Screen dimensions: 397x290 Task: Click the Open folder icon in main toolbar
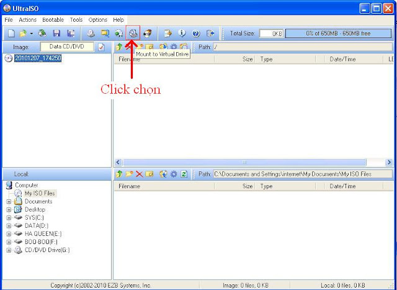tap(24, 33)
